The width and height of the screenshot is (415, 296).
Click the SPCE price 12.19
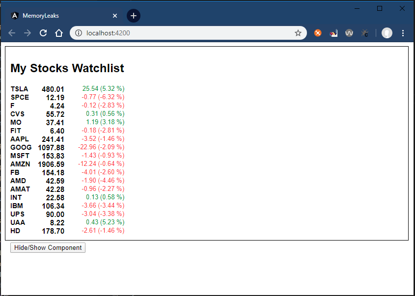[55, 98]
